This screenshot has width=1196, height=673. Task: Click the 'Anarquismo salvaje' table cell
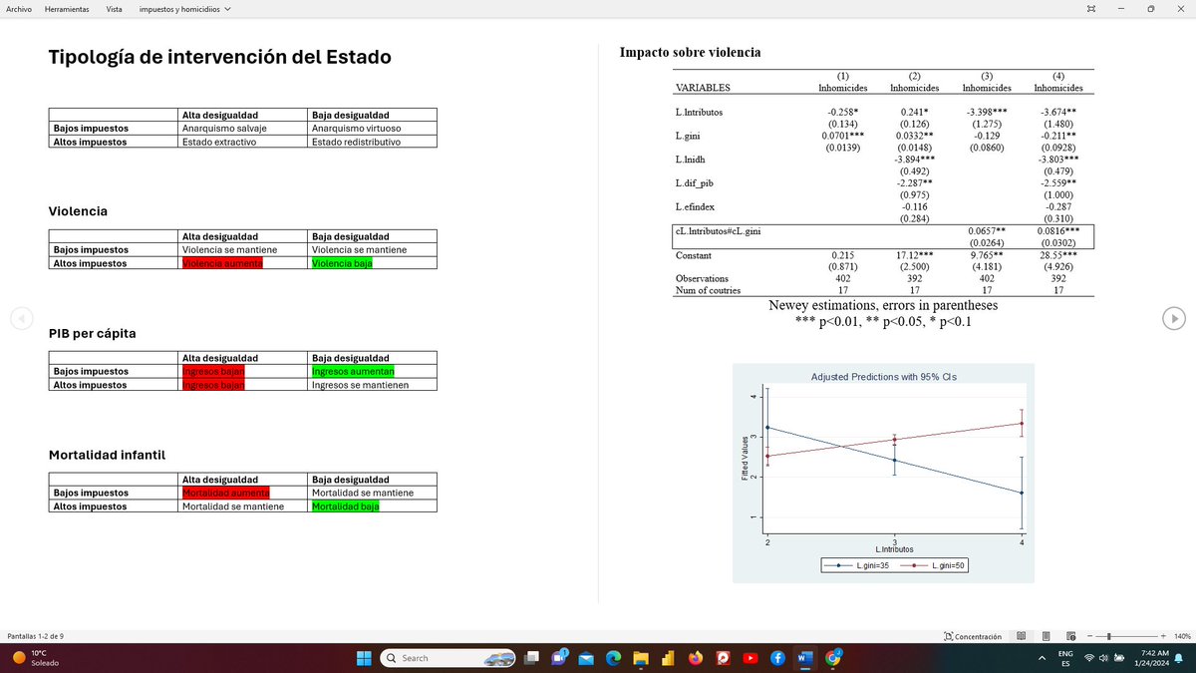(x=244, y=128)
